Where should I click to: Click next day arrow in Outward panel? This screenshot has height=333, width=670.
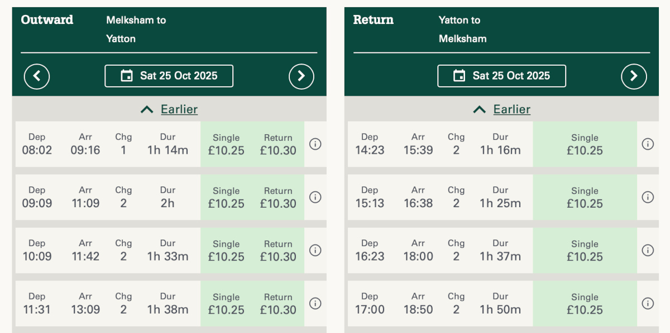301,76
